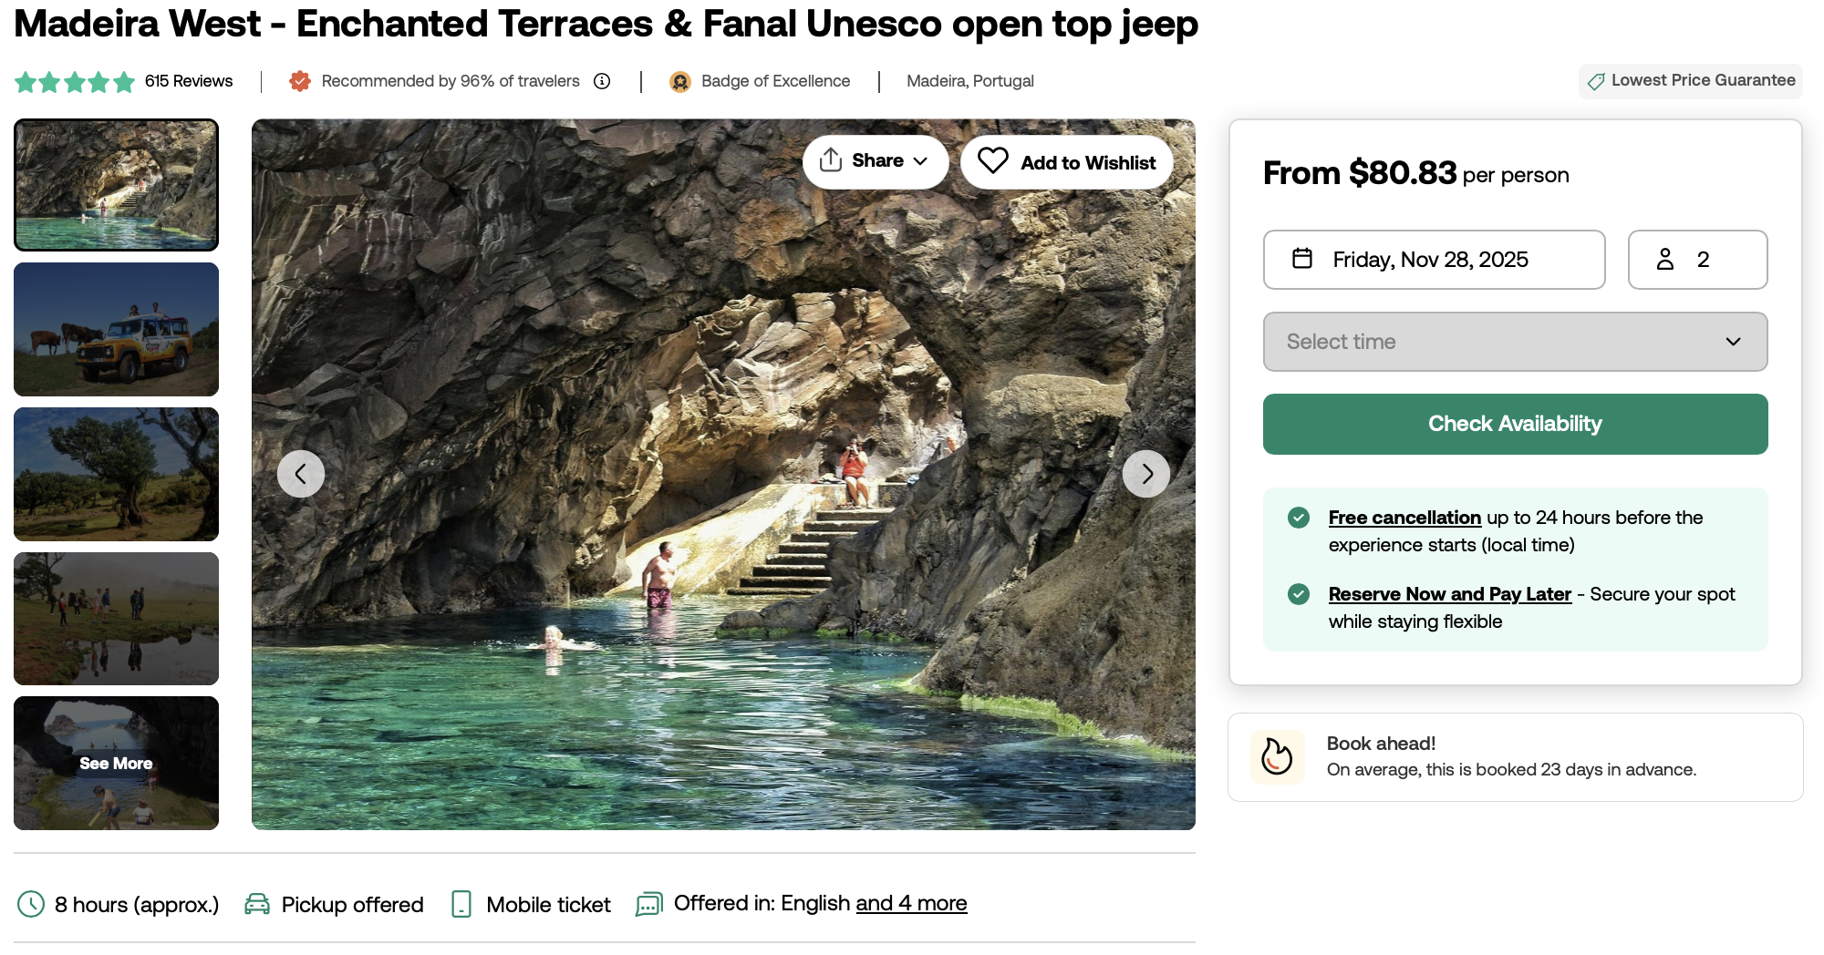Open the 615 Reviews link
Viewport: 1824px width, 955px height.
tap(189, 81)
